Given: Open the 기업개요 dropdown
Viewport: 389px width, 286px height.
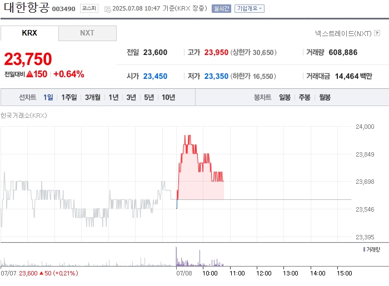Looking at the screenshot, I should pyautogui.click(x=250, y=9).
